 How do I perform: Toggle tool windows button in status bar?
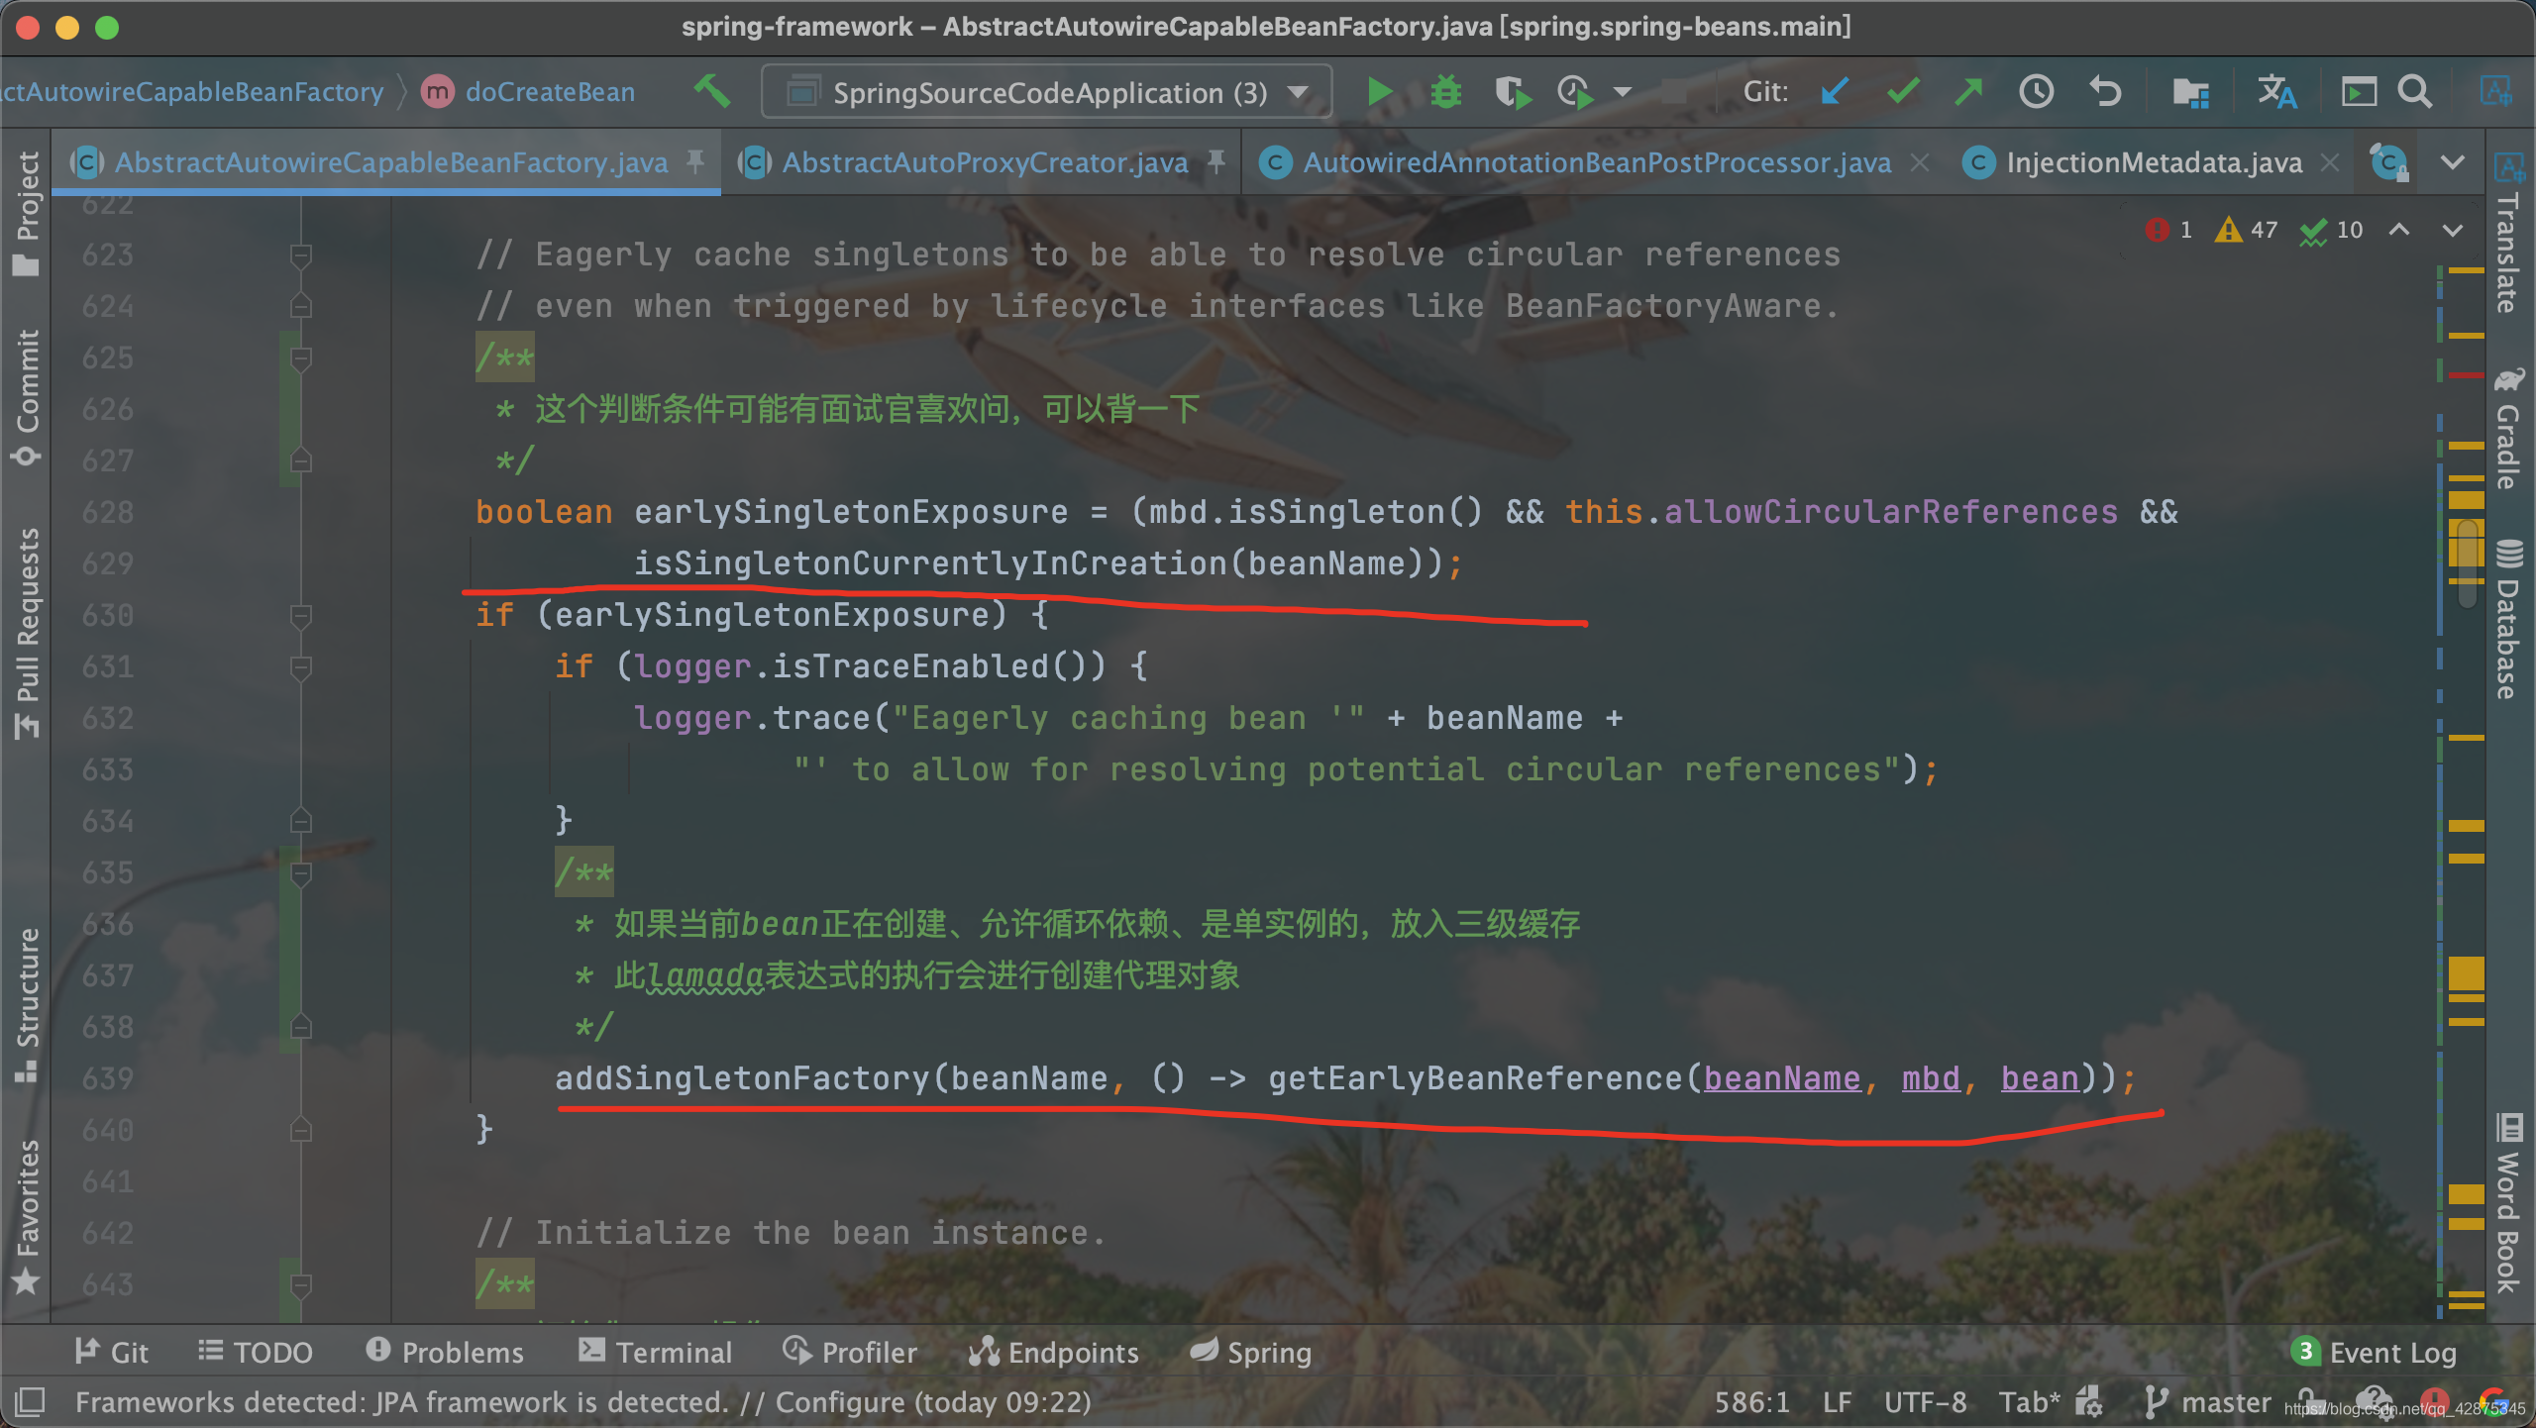[30, 1401]
